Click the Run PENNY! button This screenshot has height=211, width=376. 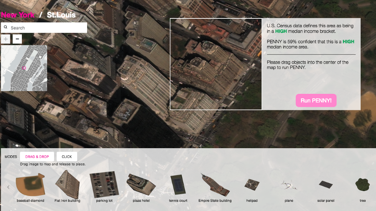click(x=316, y=100)
